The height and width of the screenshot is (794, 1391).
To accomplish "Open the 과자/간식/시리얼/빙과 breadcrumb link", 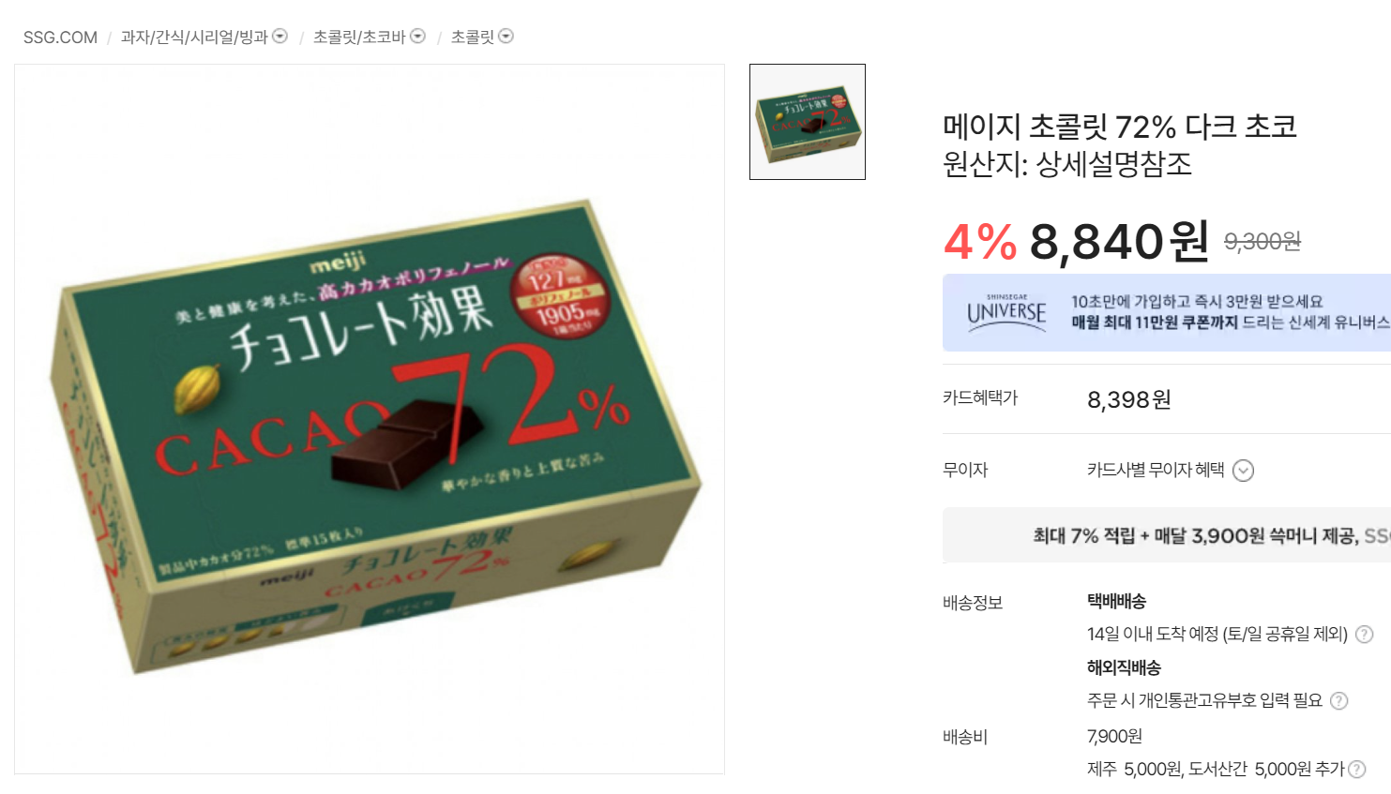I will [x=194, y=37].
